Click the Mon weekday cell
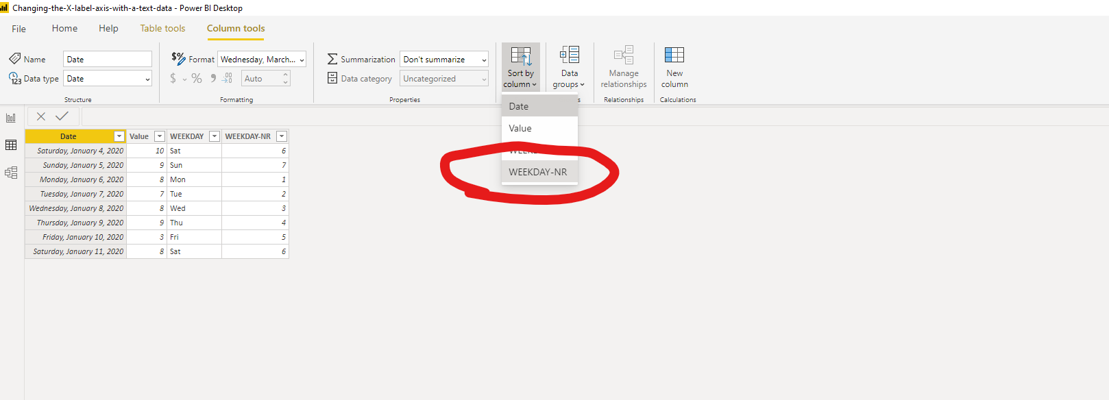This screenshot has height=400, width=1109. [194, 179]
